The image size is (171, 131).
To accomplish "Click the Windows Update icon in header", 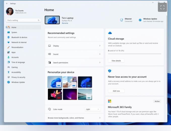I will 140,20.
